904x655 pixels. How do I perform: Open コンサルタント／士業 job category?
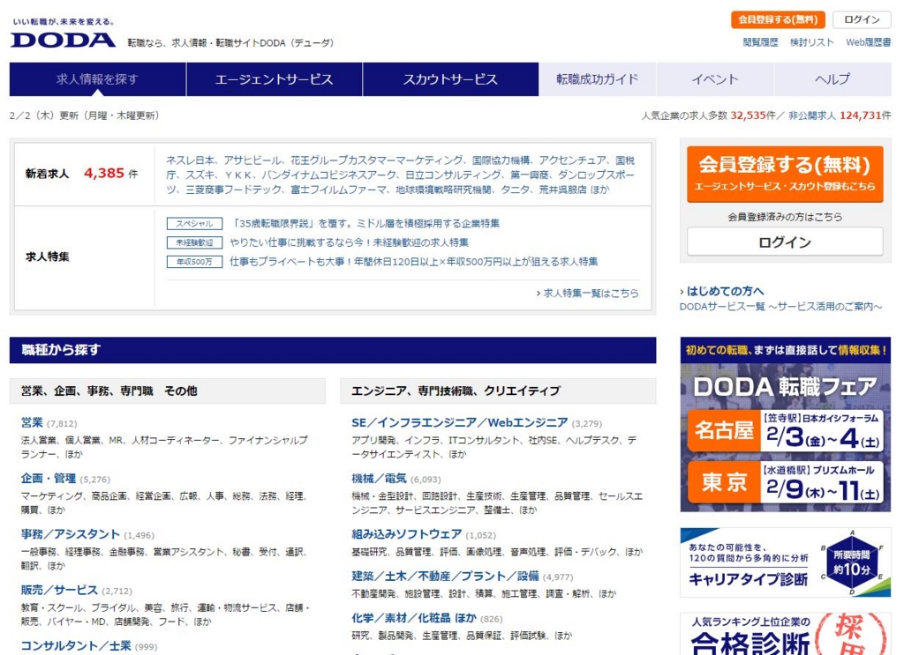[x=76, y=646]
